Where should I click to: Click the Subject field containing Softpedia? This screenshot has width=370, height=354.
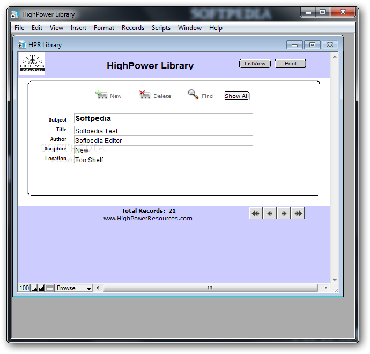click(164, 118)
